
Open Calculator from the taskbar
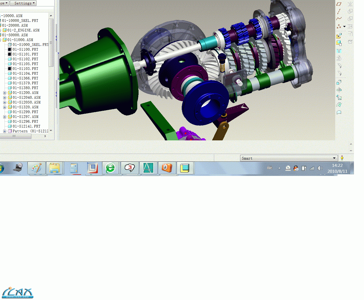(74, 168)
